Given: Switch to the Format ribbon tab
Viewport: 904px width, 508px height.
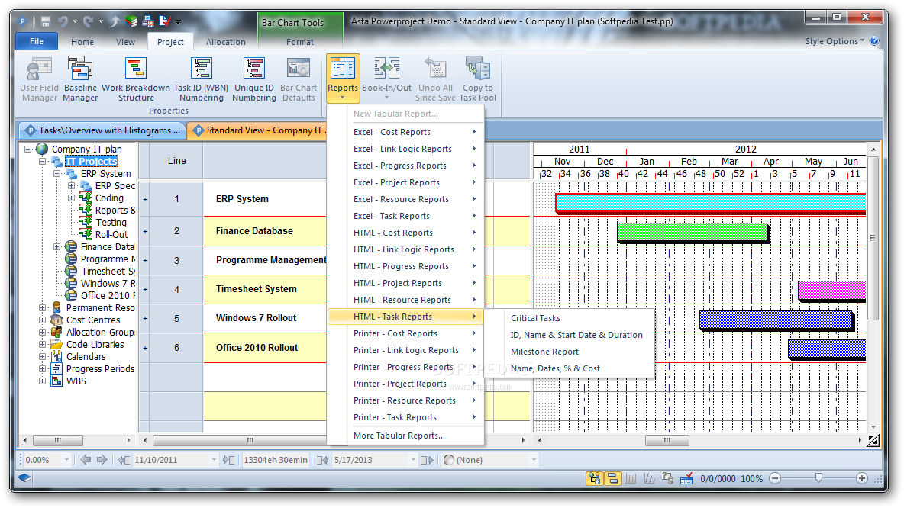Looking at the screenshot, I should pos(300,42).
